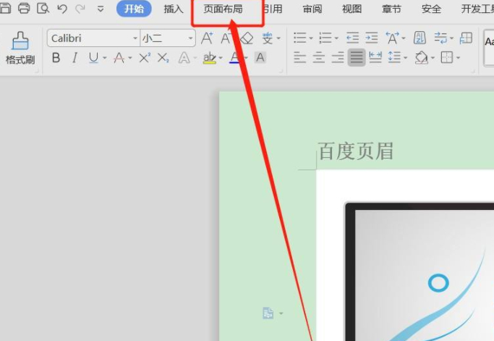Image resolution: width=494 pixels, height=341 pixels.
Task: Apply borders grid icon
Action: [447, 57]
